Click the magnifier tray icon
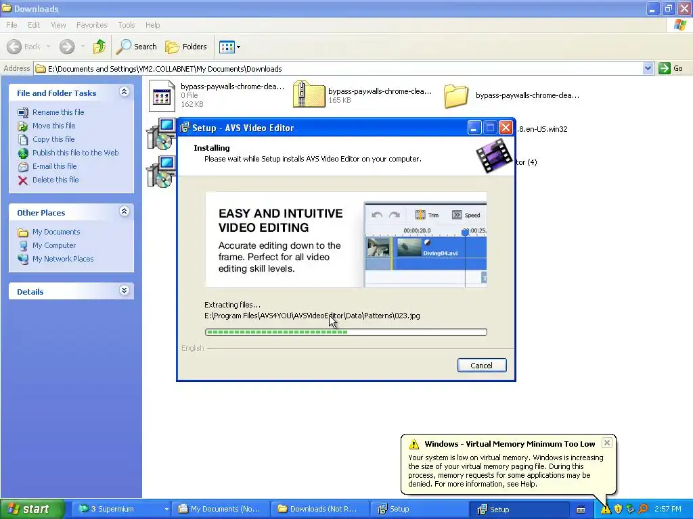Screen dimensions: 693x519 click(643, 510)
